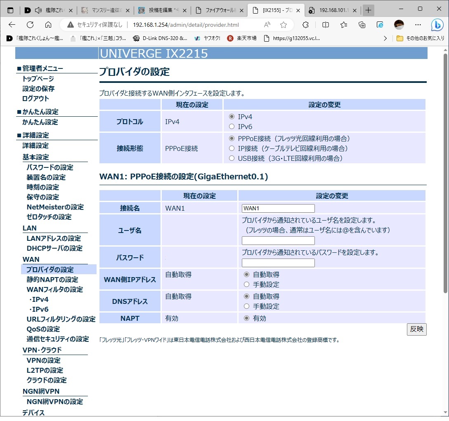
Task: Open the ヤフオク! bookmark
Action: point(207,38)
